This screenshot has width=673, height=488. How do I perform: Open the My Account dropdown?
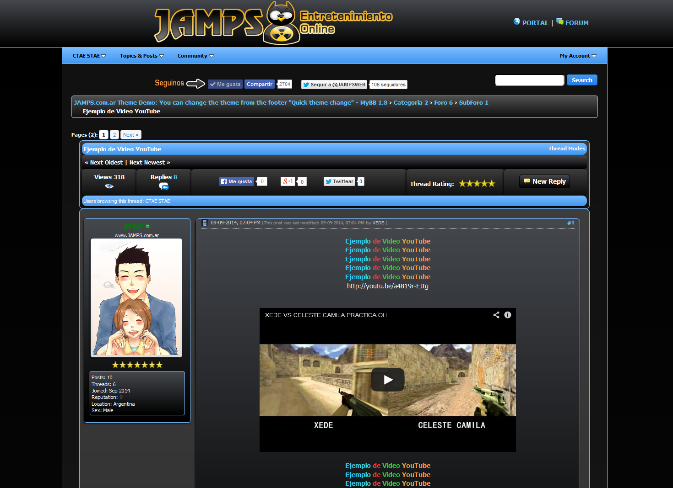pos(578,56)
